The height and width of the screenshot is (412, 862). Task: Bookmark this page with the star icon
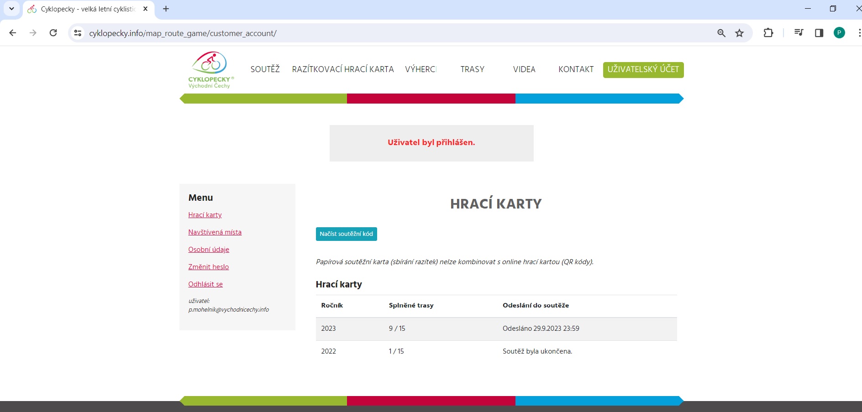(x=739, y=33)
